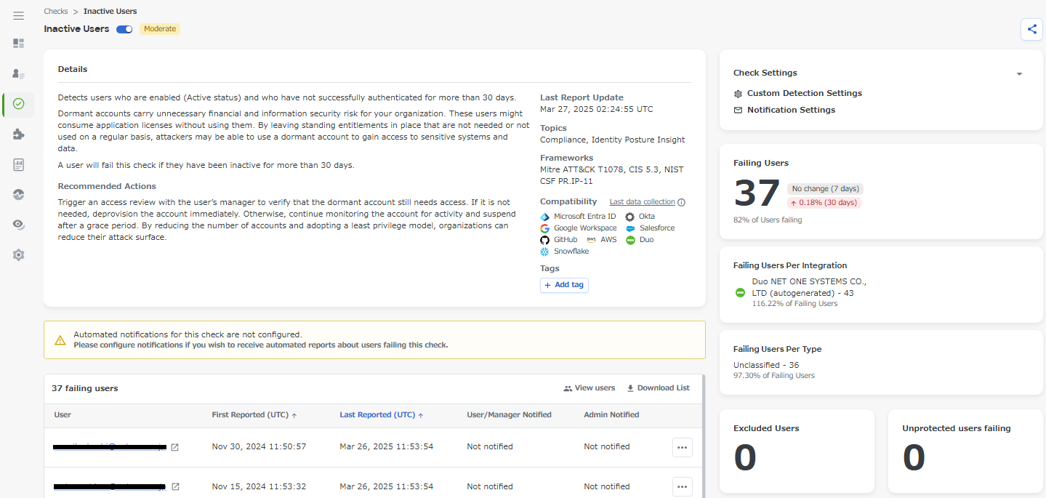Click the Admin Notified column header

(x=611, y=415)
